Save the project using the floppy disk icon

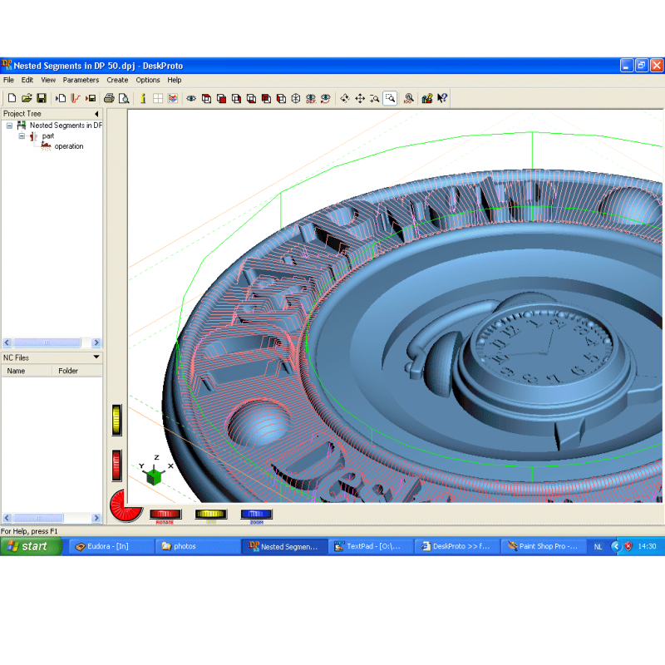point(41,98)
